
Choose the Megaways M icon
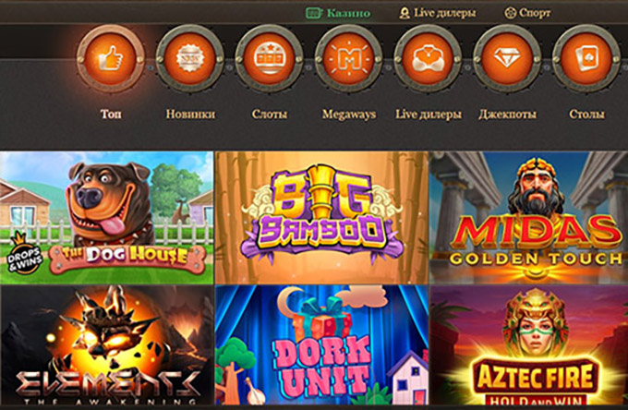click(x=348, y=58)
